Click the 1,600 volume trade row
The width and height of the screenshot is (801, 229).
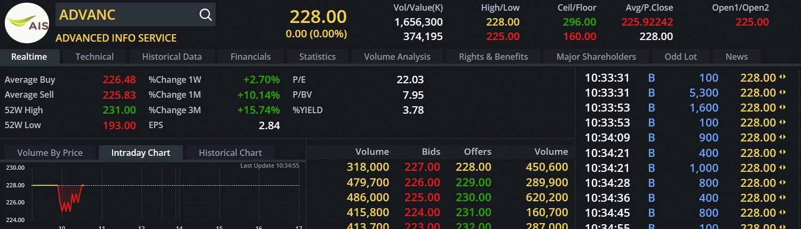tap(686, 108)
